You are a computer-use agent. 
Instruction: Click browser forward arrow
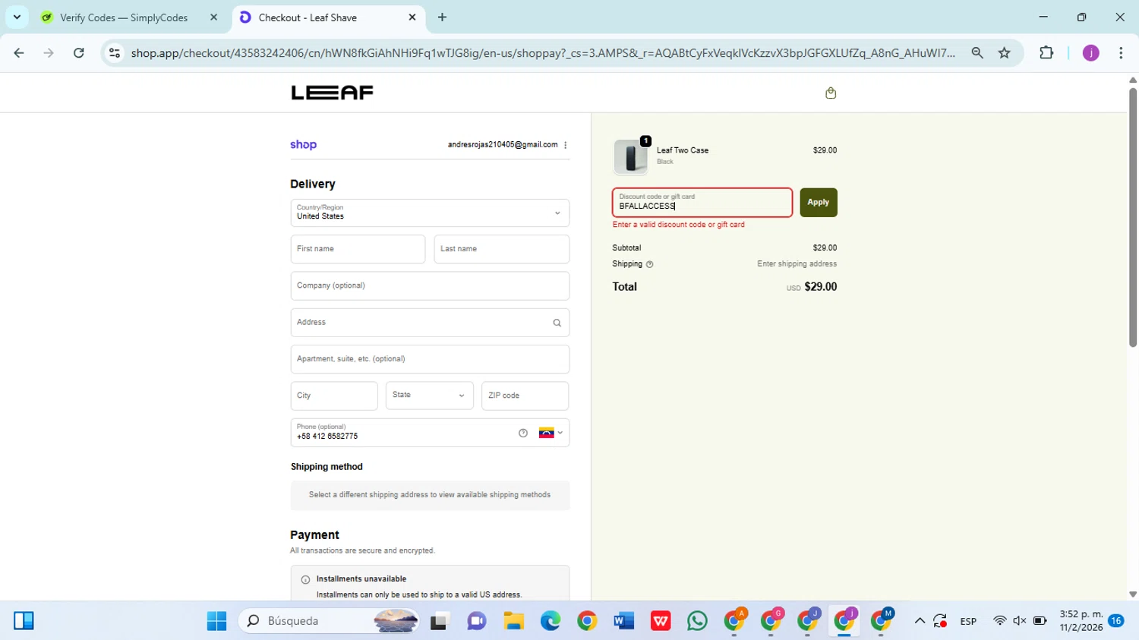click(49, 52)
